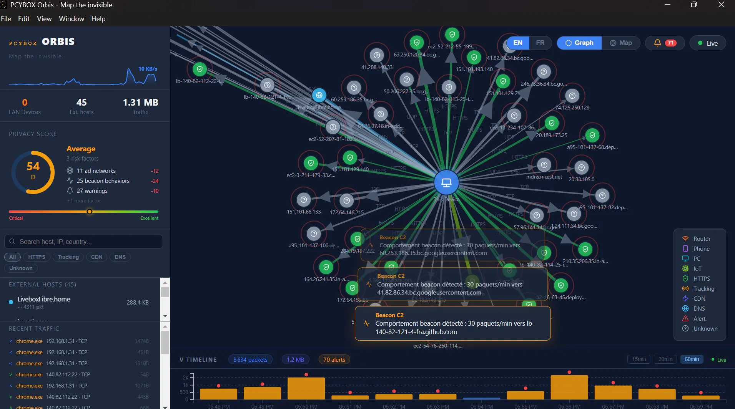Set timeline range to 15min
Image resolution: width=735 pixels, height=409 pixels.
639,359
